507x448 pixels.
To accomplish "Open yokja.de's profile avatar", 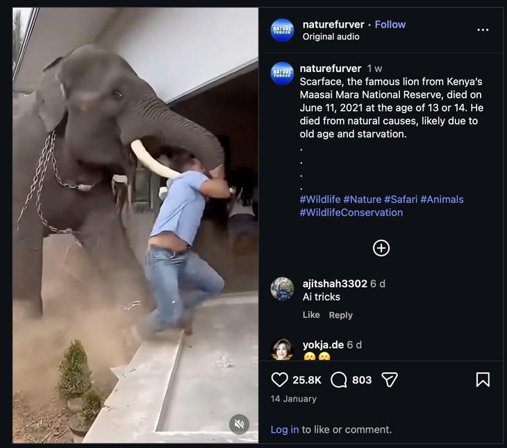I will (x=282, y=350).
